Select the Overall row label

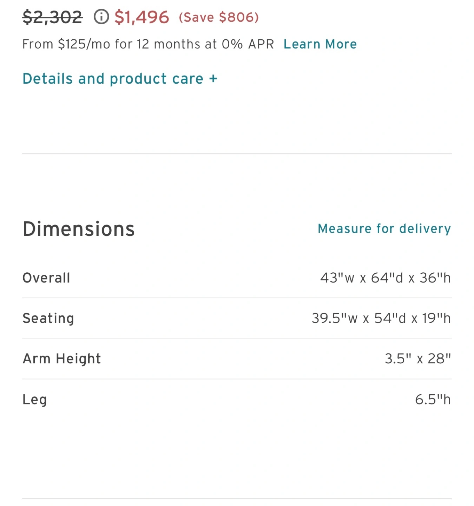[x=46, y=278]
